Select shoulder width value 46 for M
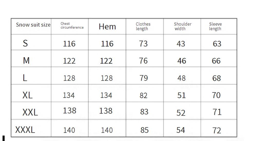This screenshot has height=141, width=256. point(181,60)
